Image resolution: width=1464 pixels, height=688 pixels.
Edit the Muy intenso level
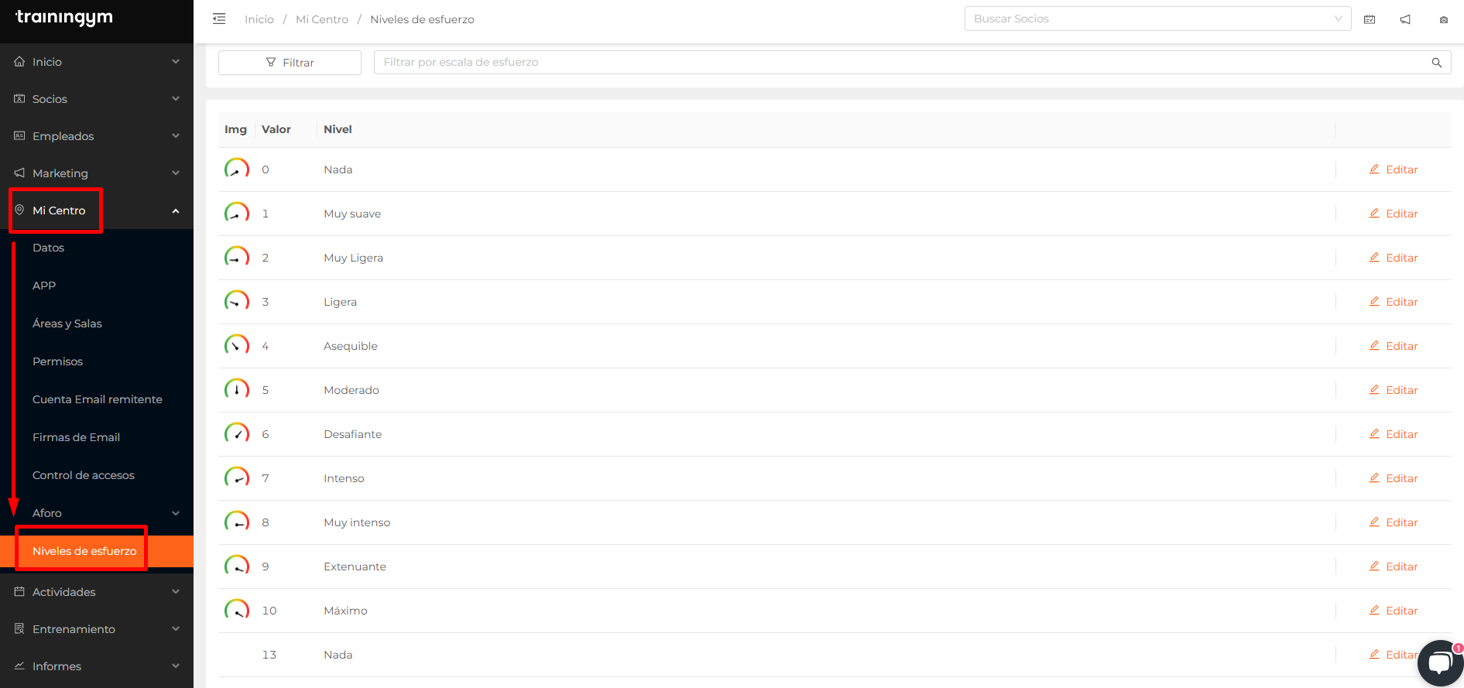pyautogui.click(x=1394, y=522)
